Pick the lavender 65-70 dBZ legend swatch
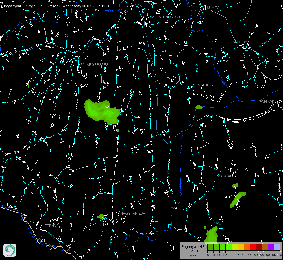Image resolution: width=283 pixels, height=260 pixels. click(x=277, y=247)
